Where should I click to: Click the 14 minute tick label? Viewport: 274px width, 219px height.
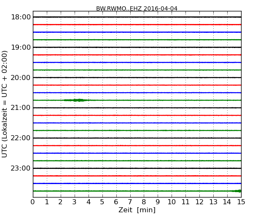point(227,202)
